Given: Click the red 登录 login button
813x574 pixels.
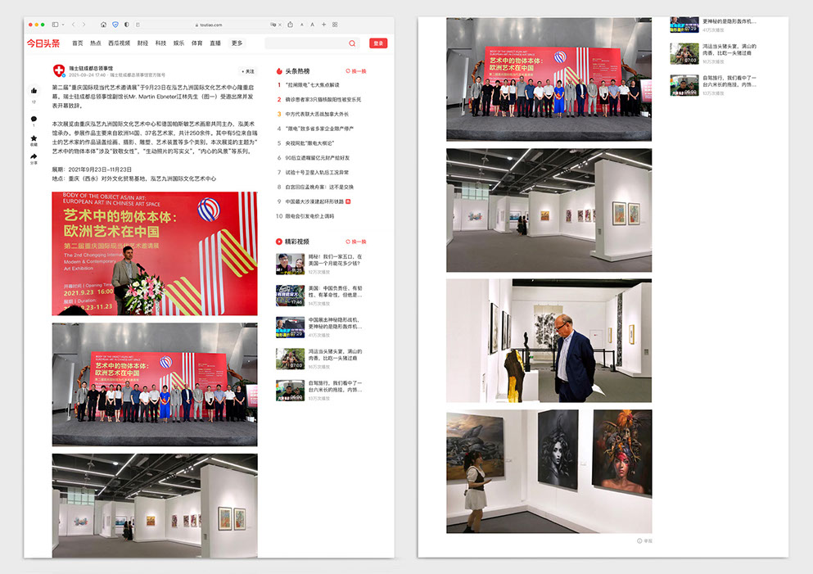Looking at the screenshot, I should (x=378, y=43).
